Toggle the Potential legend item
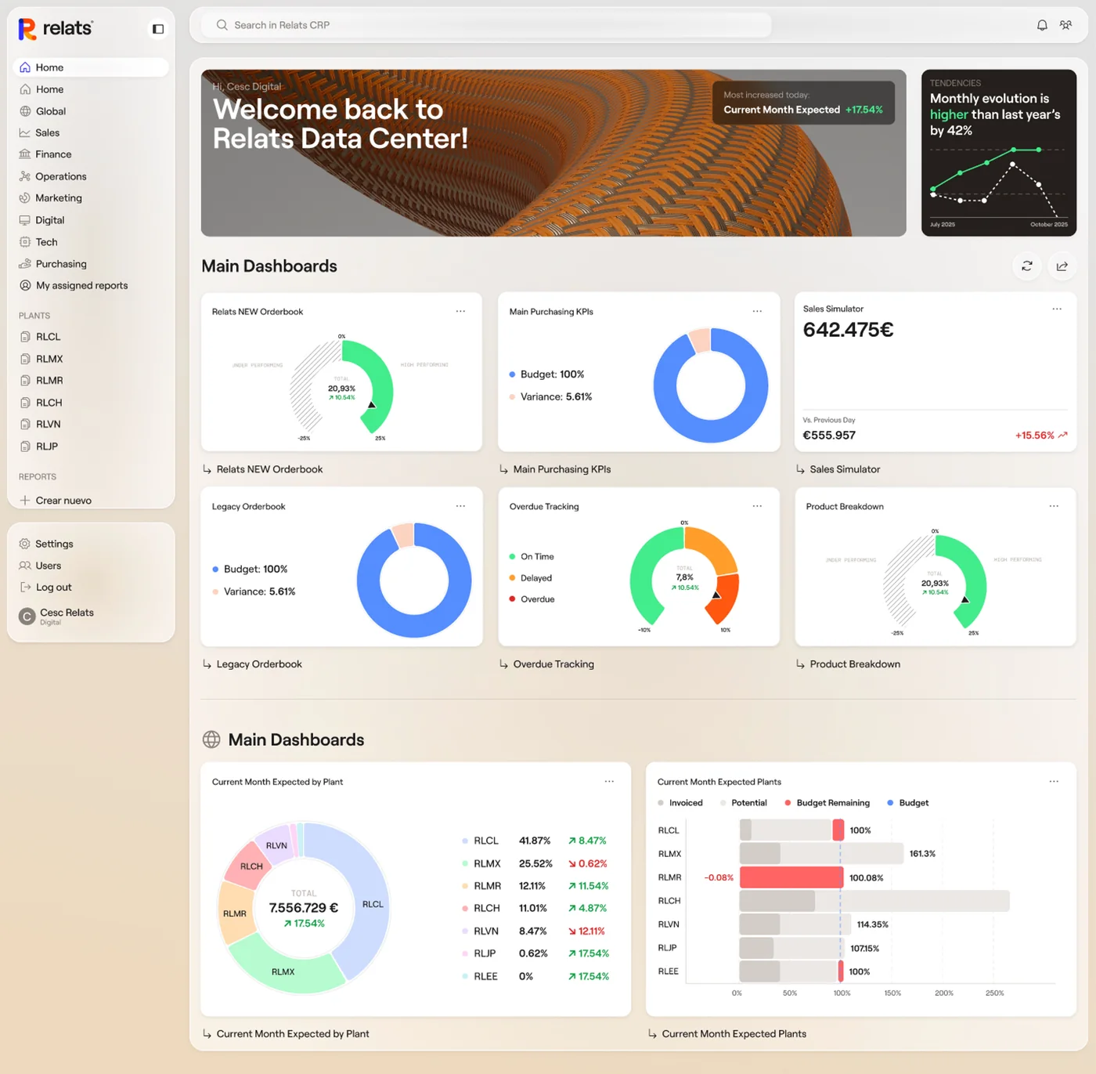Screen dimensions: 1096x1074 pyautogui.click(x=744, y=803)
